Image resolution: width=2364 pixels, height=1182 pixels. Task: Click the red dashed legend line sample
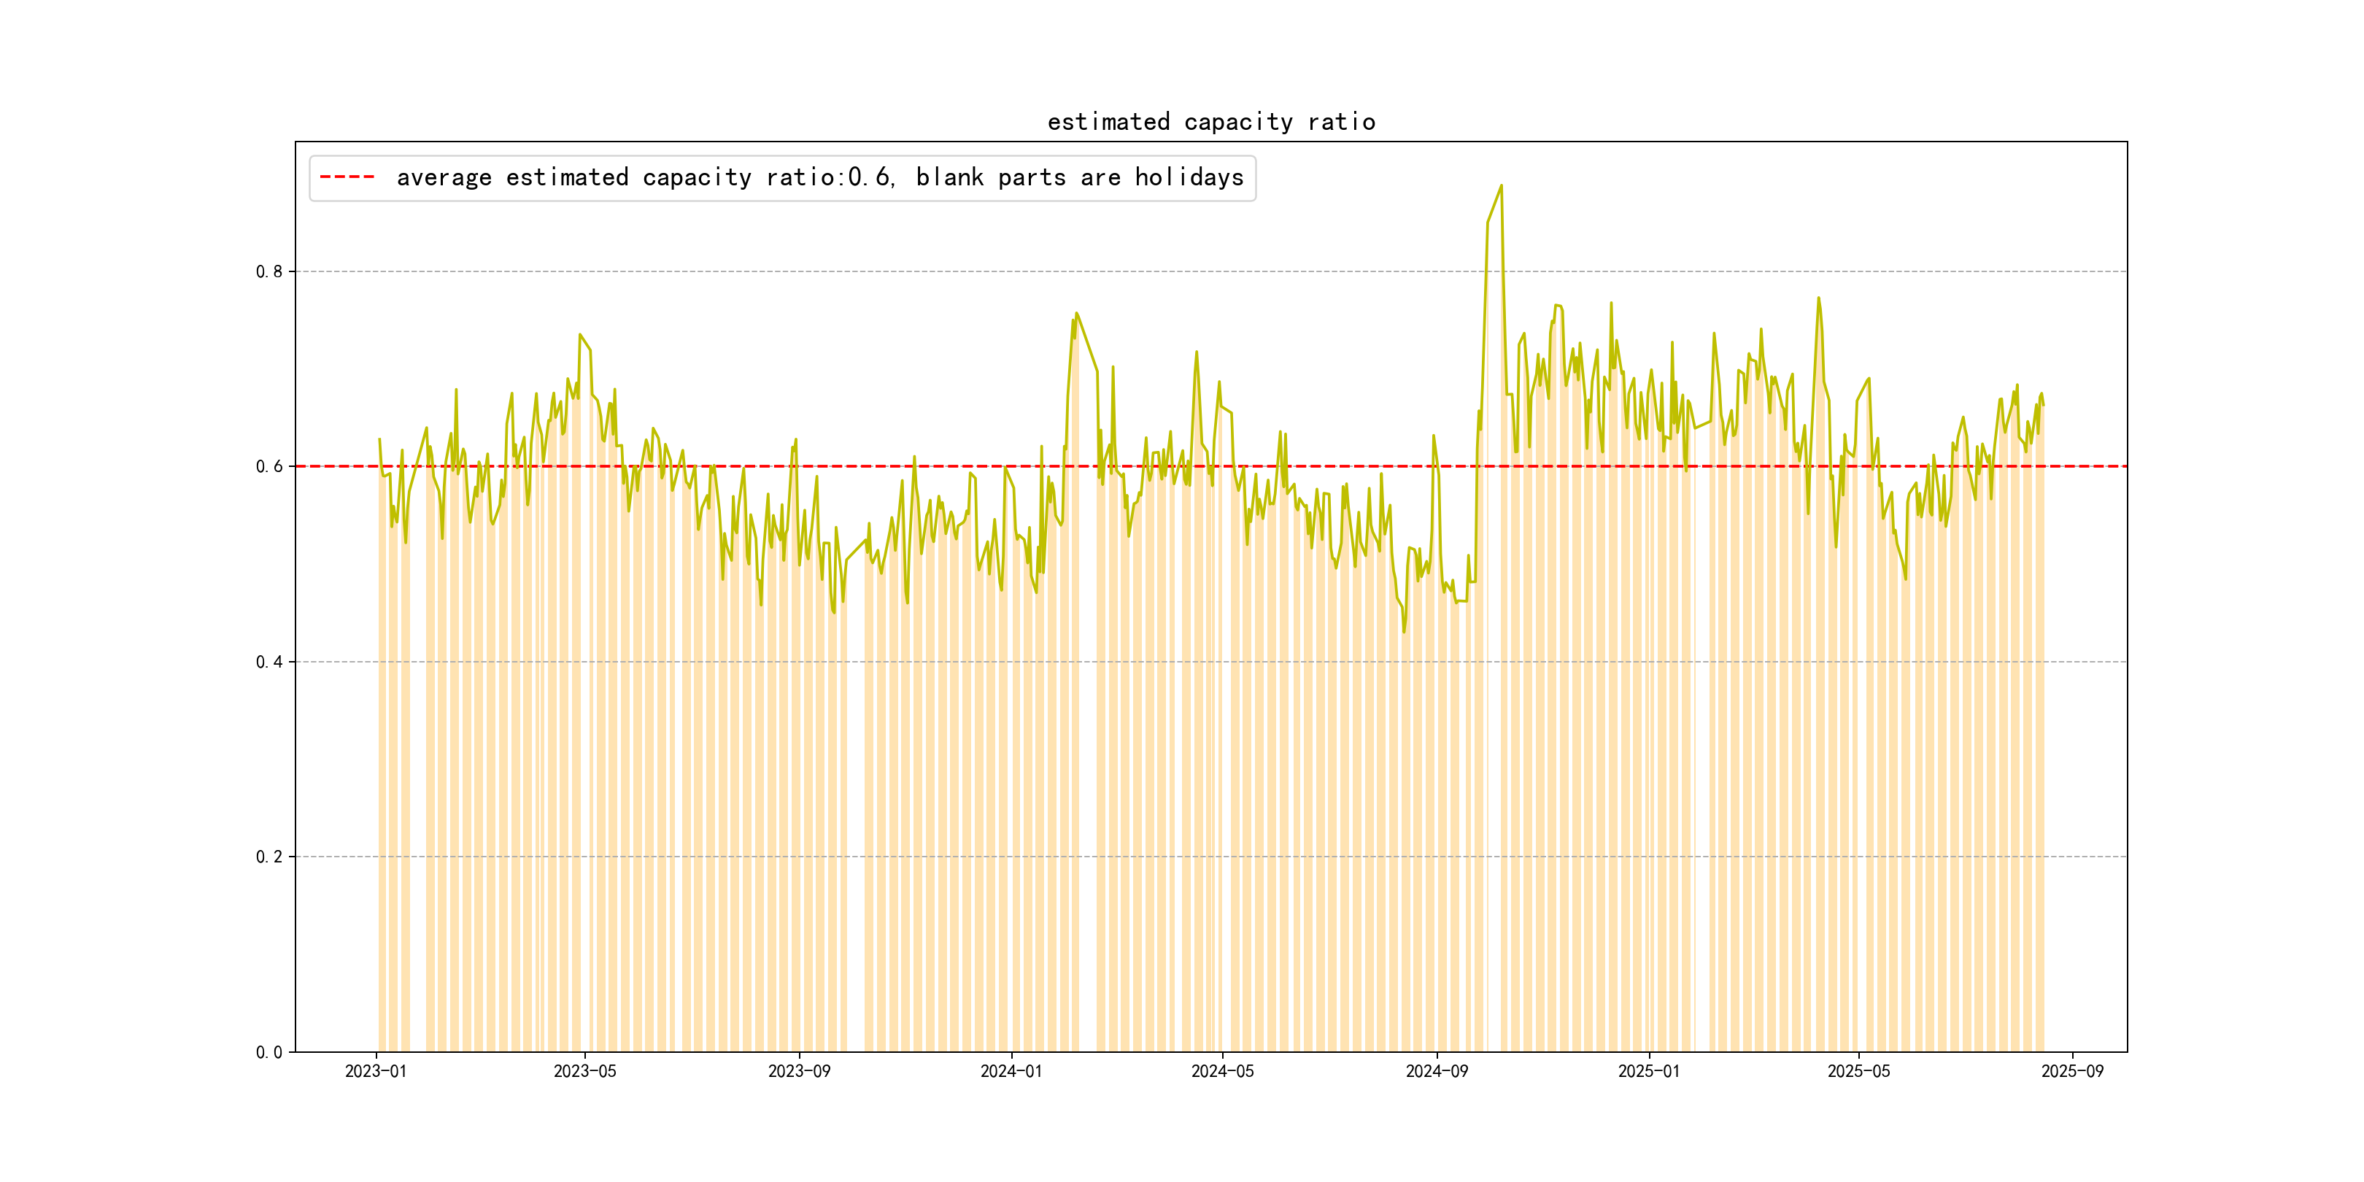pyautogui.click(x=347, y=177)
